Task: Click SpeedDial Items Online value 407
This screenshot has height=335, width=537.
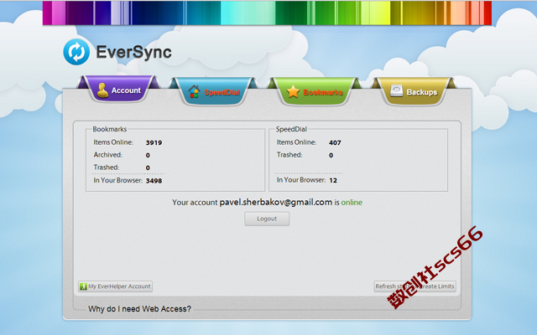Action: (x=335, y=142)
